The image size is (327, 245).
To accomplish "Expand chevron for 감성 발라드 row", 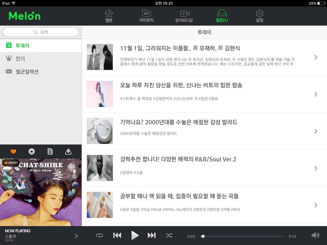I will pyautogui.click(x=316, y=131).
